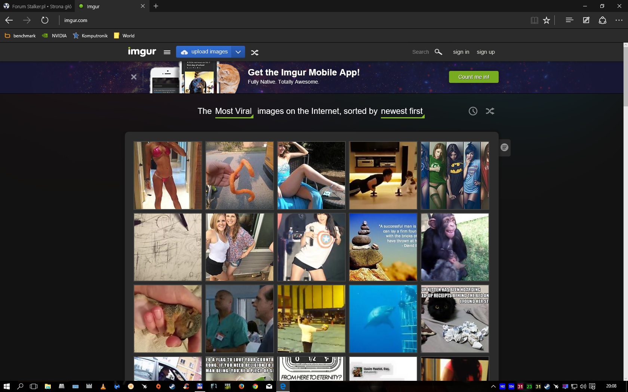Open the Edge Hub panel
Viewport: 628px width, 392px height.
point(569,20)
